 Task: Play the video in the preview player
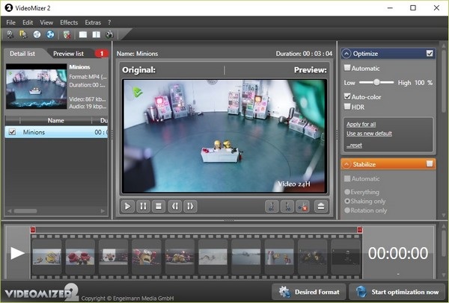point(127,206)
